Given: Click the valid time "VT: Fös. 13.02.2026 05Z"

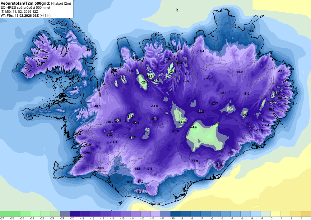Looking at the screenshot, I should [x=20, y=16].
